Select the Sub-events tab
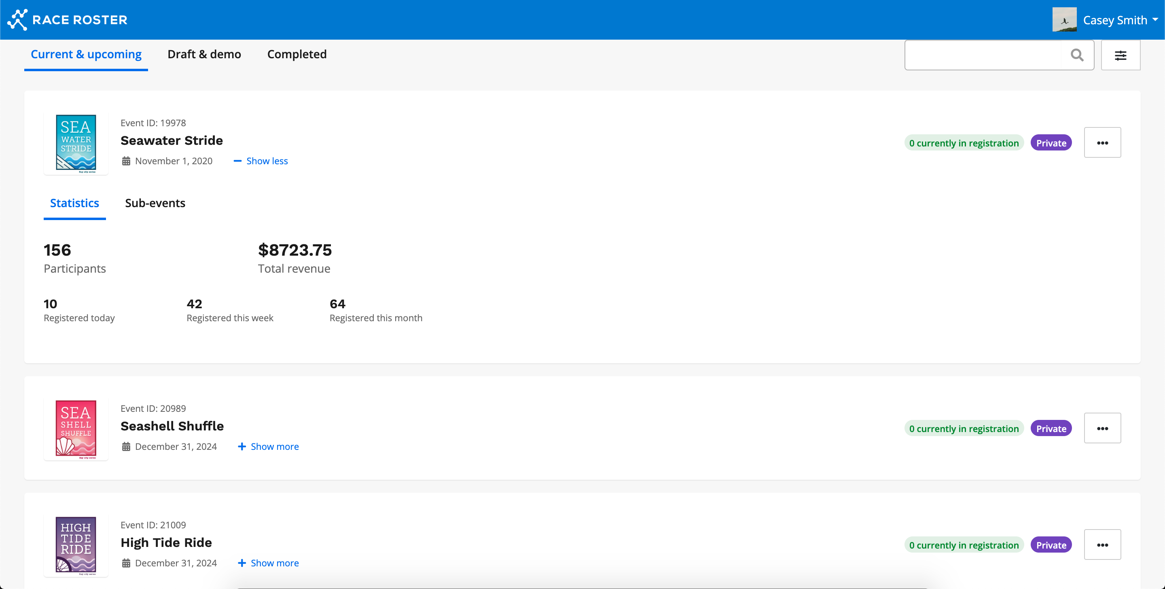This screenshot has height=589, width=1165. [x=155, y=203]
